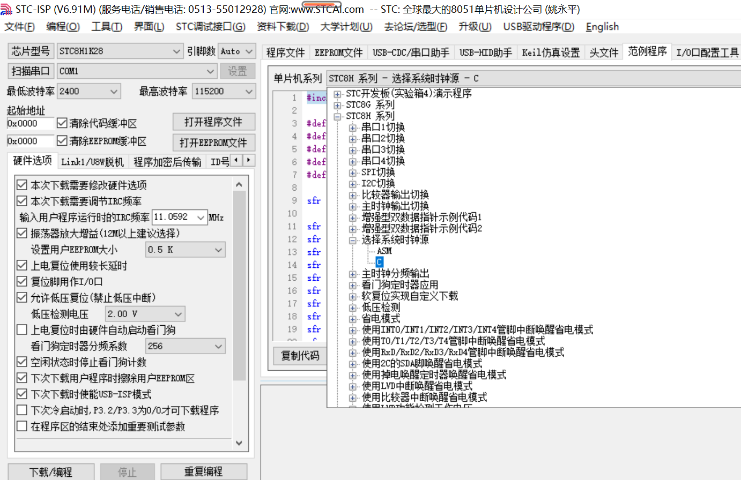The width and height of the screenshot is (741, 480).
Task: Open Keil仿真设置 tab
Action: [x=551, y=52]
